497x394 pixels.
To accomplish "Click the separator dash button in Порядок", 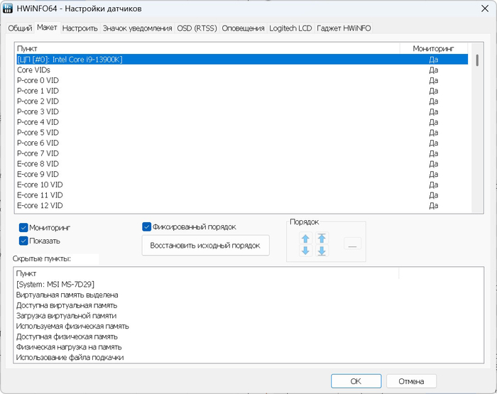I will pos(353,244).
